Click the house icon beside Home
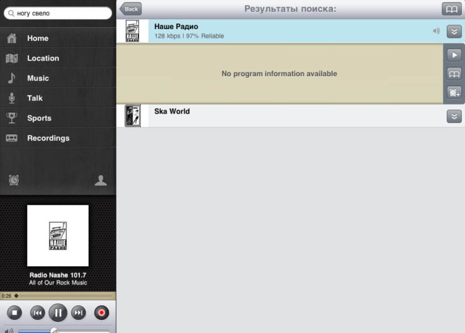Viewport: 465px width, 333px height. point(12,38)
